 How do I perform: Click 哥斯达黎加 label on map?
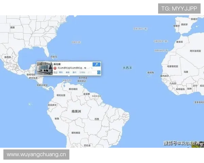42,85
